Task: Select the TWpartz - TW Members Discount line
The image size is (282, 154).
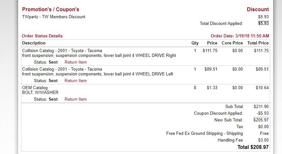Action: (54, 17)
